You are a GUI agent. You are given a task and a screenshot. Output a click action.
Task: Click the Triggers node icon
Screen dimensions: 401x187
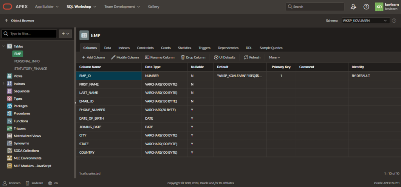9,128
